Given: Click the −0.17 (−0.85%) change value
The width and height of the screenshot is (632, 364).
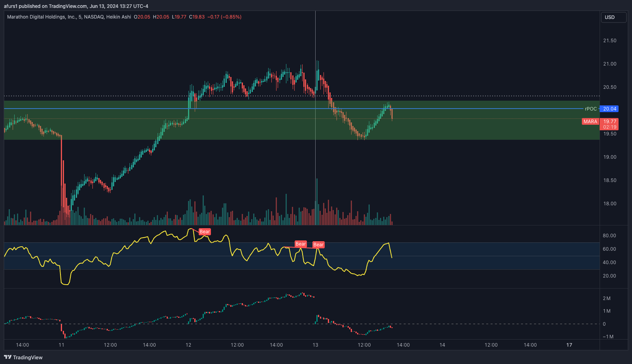Looking at the screenshot, I should pyautogui.click(x=224, y=17).
